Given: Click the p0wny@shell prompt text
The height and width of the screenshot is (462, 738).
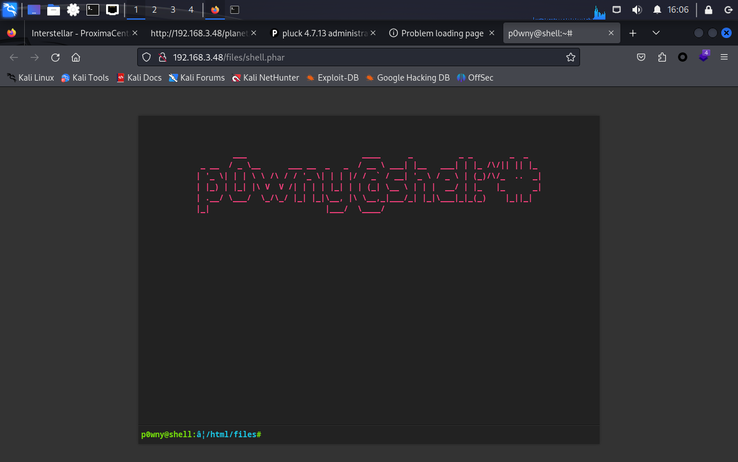Looking at the screenshot, I should (166, 434).
